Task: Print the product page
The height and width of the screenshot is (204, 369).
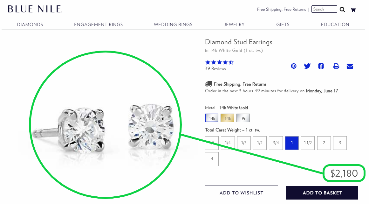Action: [x=336, y=66]
